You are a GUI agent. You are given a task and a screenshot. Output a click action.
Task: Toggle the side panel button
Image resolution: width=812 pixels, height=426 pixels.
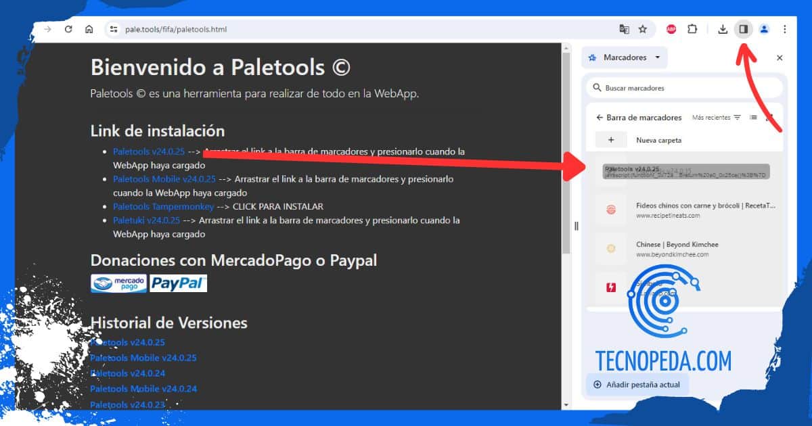point(743,29)
